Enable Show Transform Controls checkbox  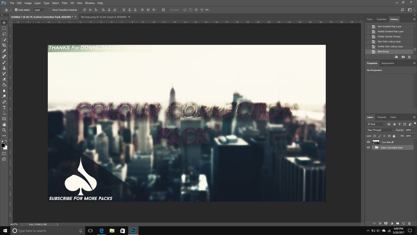point(50,10)
